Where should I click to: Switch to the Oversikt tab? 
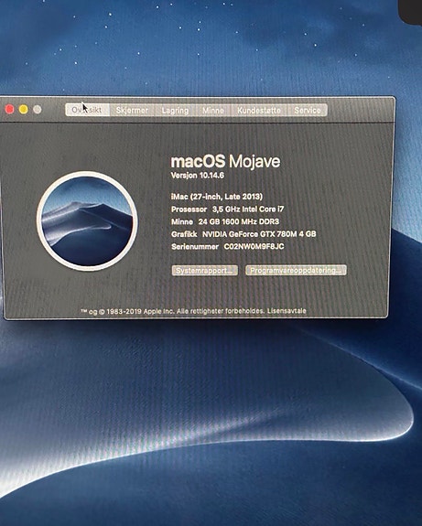[87, 110]
